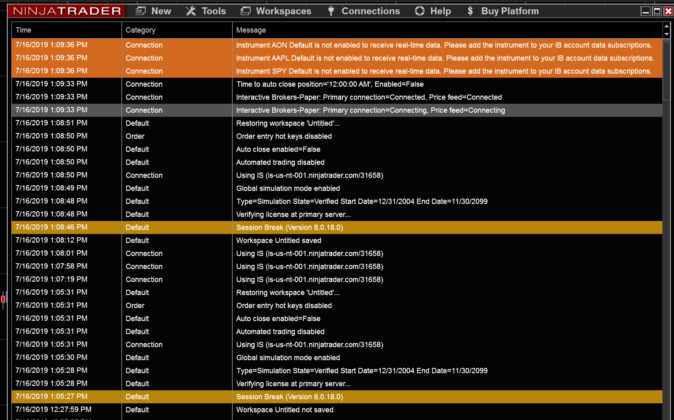Select the Session Break message at 1:08:46 PM
674x420 pixels.
pyautogui.click(x=290, y=227)
